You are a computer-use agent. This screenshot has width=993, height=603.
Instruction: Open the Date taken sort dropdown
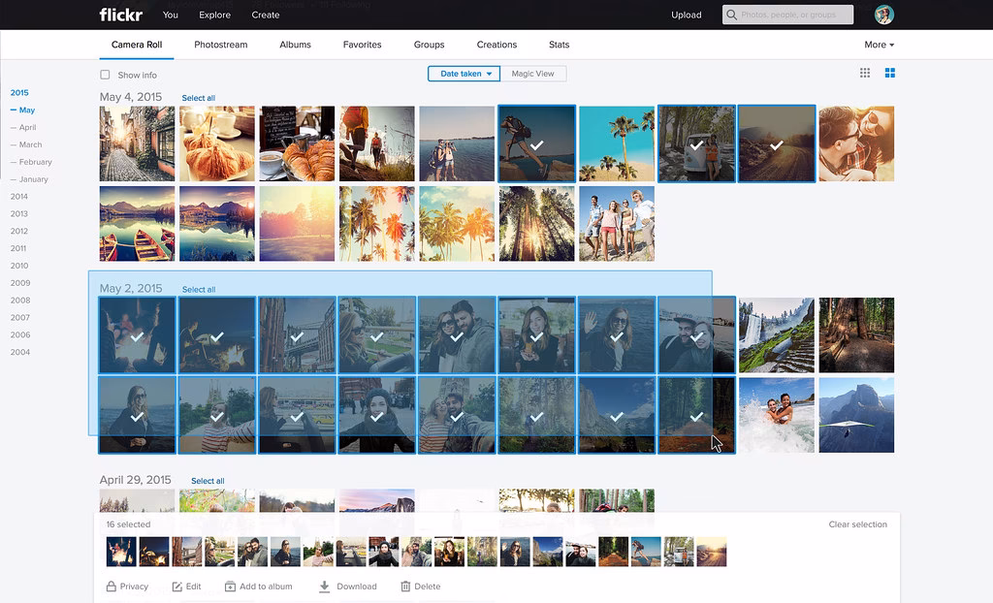464,73
